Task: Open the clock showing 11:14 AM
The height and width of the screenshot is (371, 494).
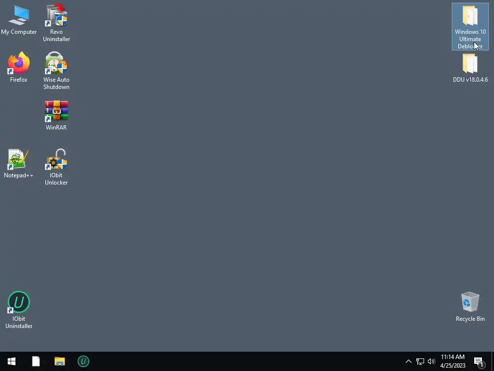Action: tap(453, 361)
